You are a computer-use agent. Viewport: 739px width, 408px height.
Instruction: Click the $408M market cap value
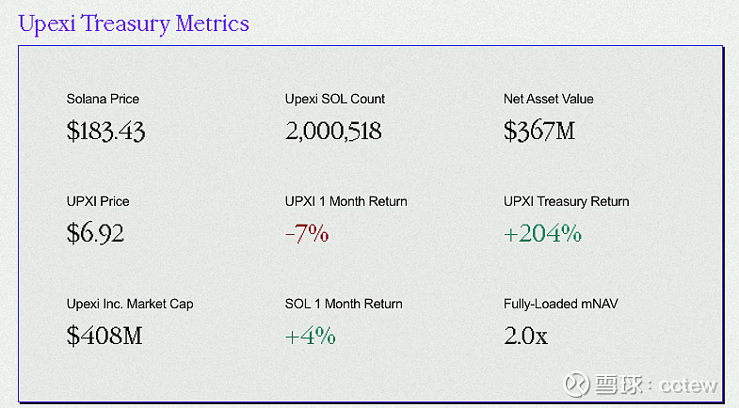pos(104,336)
